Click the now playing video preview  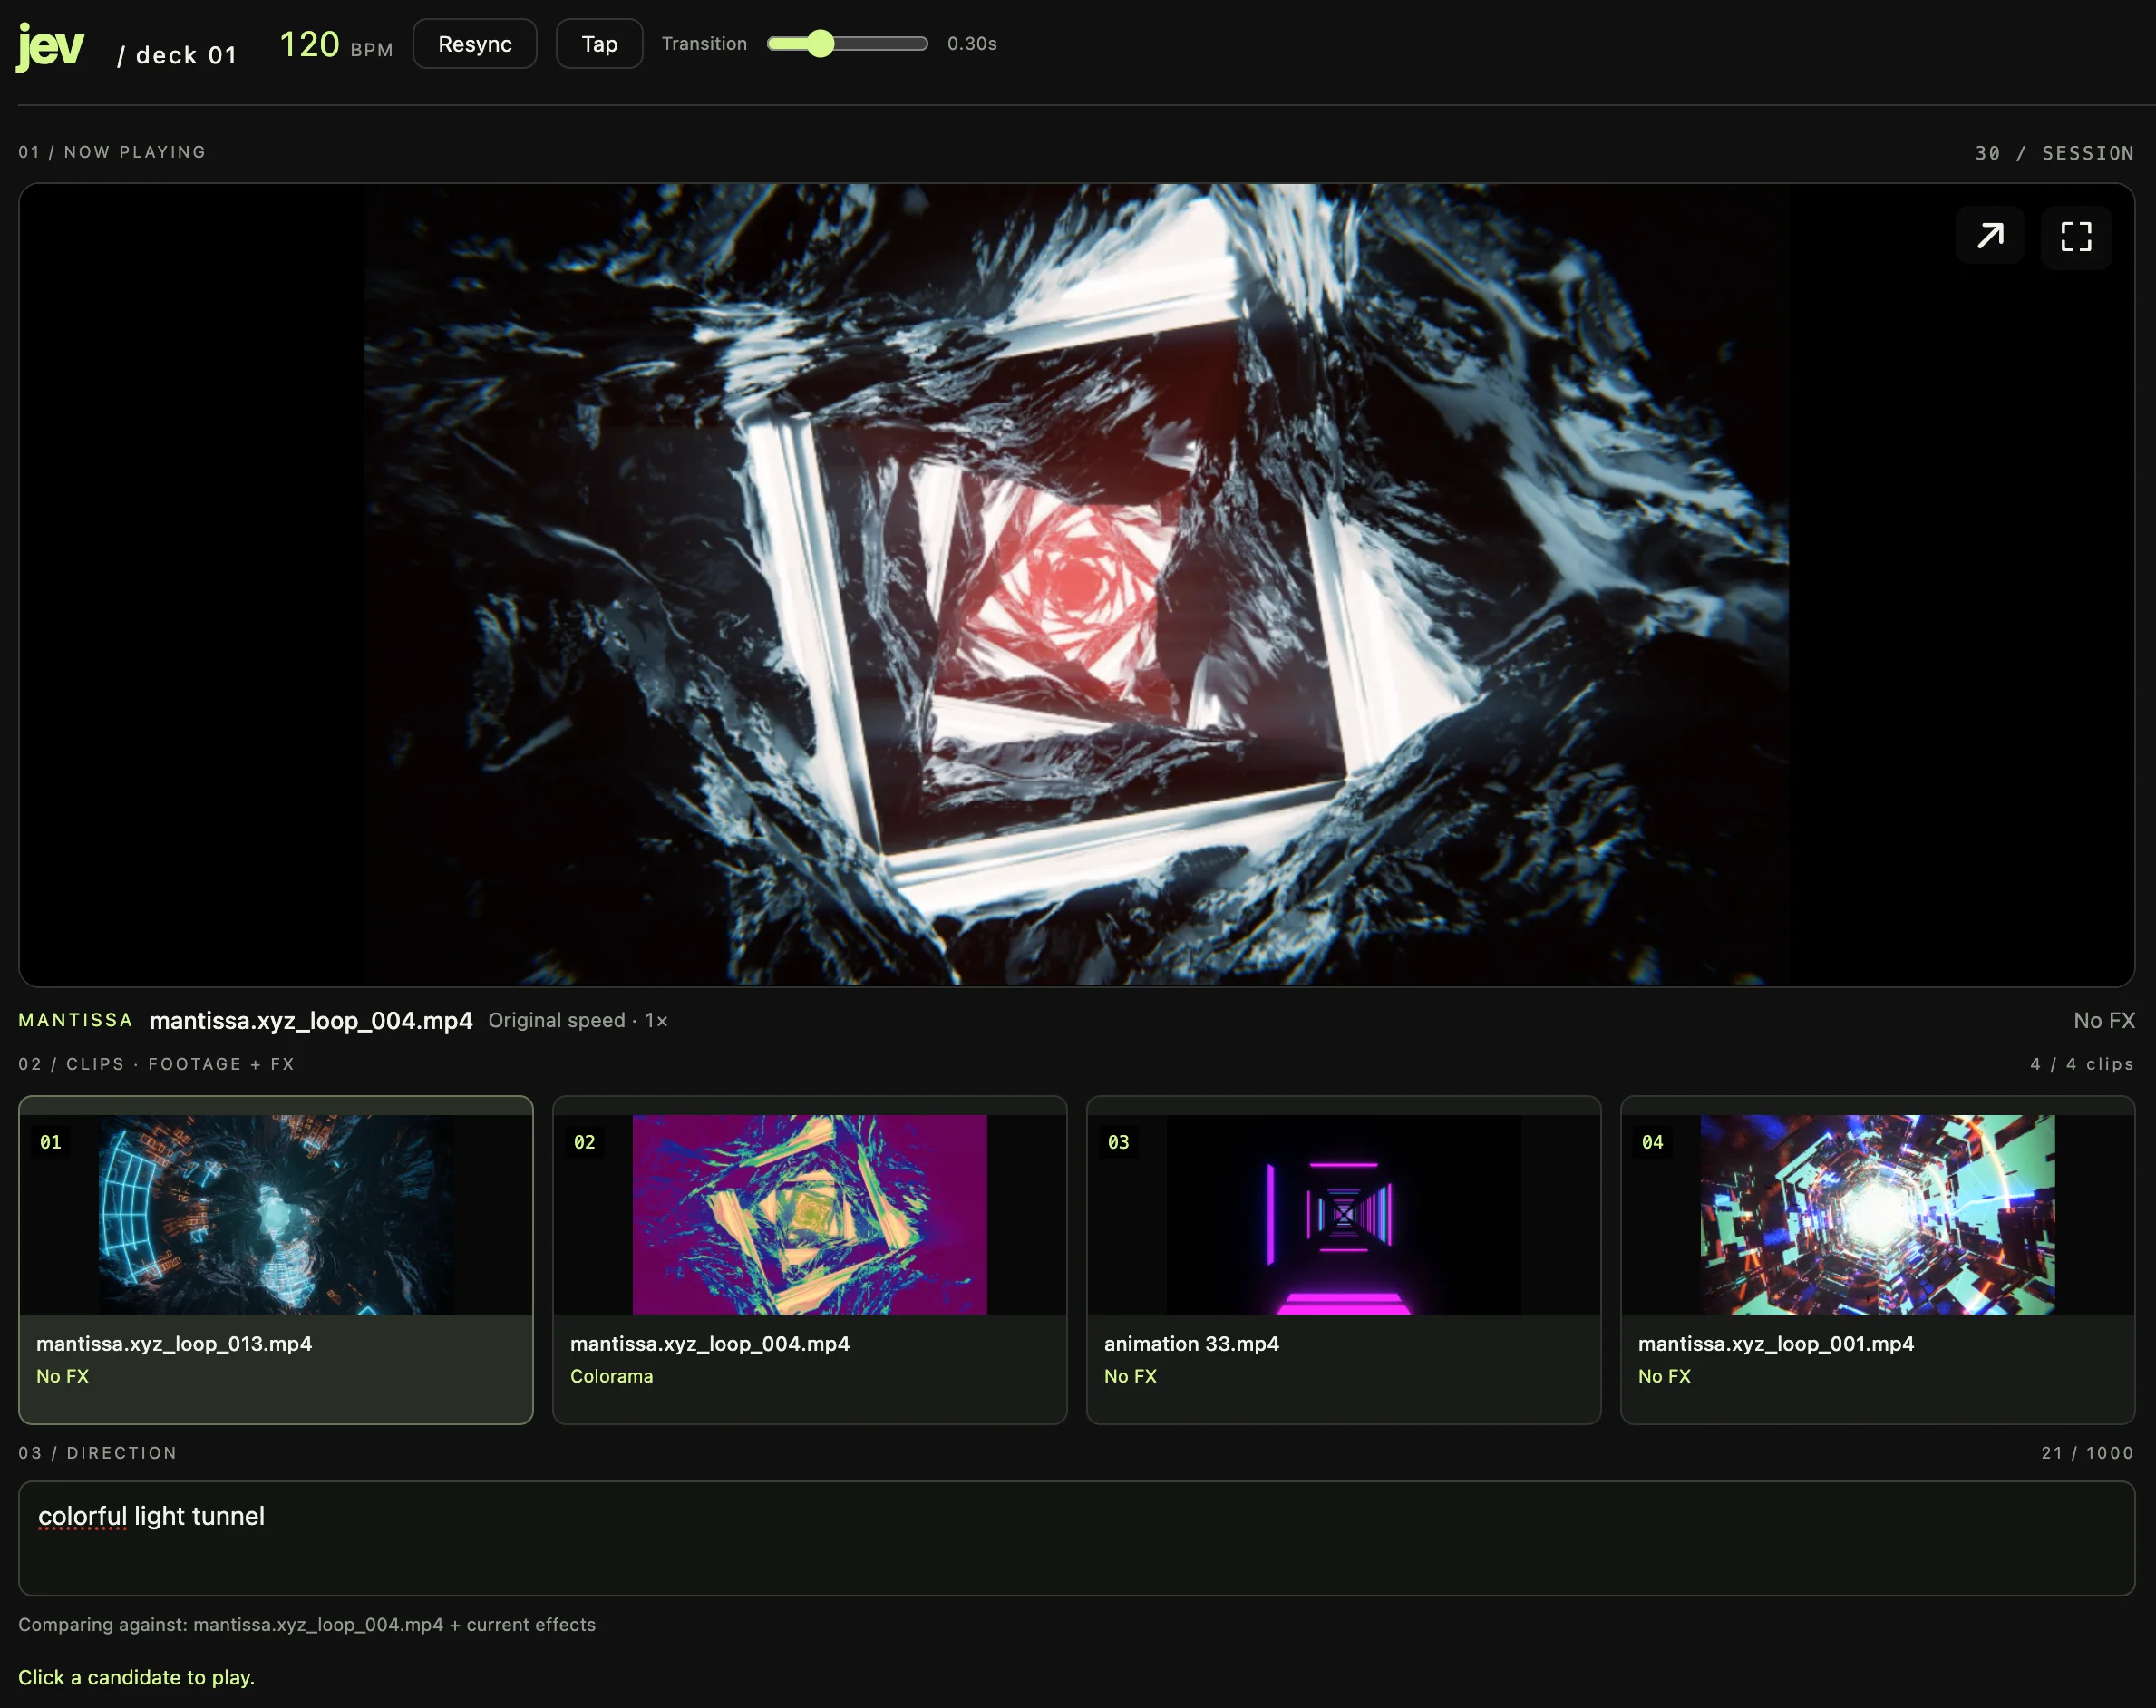pos(1076,585)
